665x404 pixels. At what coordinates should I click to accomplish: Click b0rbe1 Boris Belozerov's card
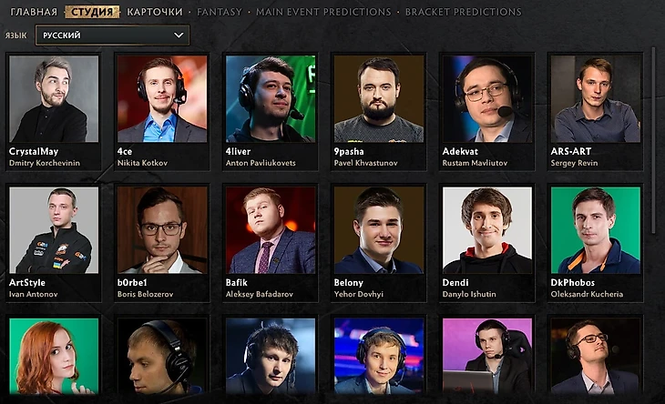click(x=162, y=243)
